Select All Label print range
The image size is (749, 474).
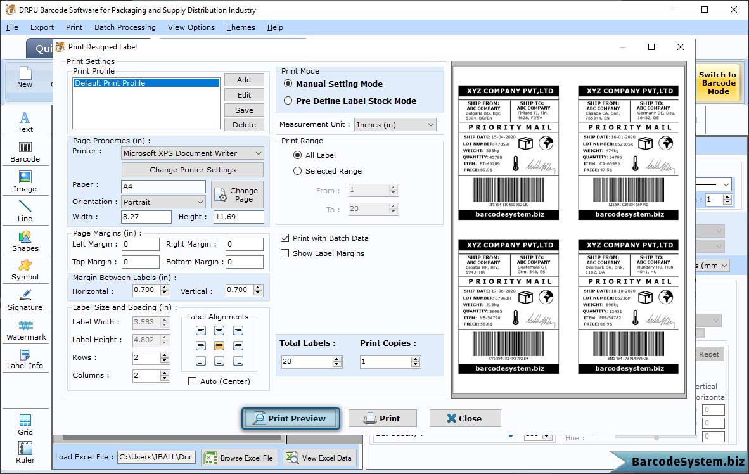[x=298, y=155]
